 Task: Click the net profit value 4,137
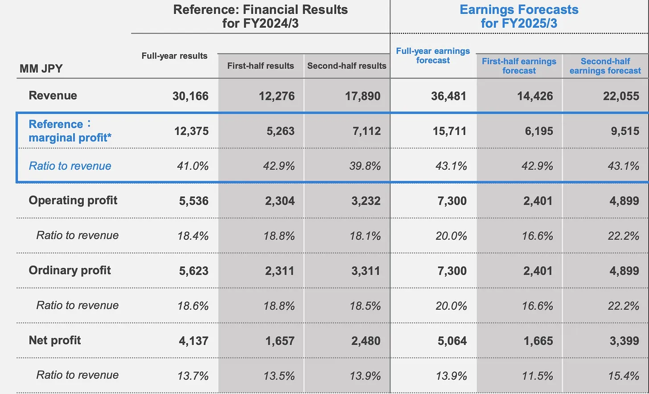pyautogui.click(x=193, y=341)
